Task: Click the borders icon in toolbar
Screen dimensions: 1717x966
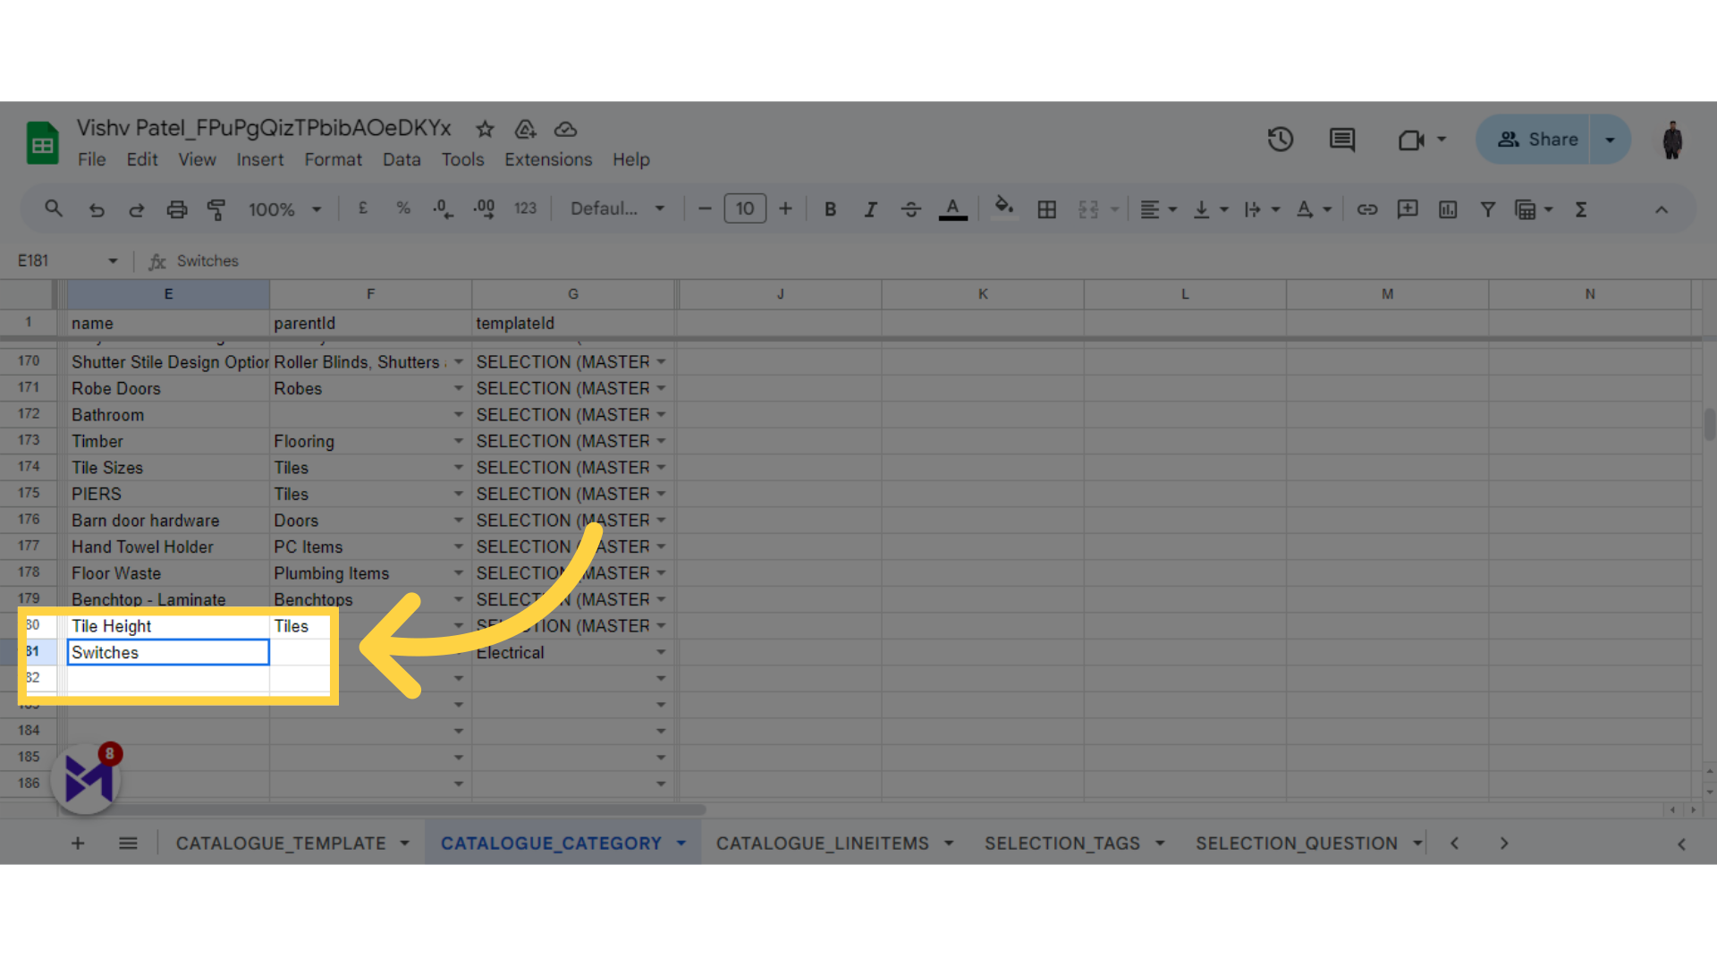Action: click(x=1047, y=210)
